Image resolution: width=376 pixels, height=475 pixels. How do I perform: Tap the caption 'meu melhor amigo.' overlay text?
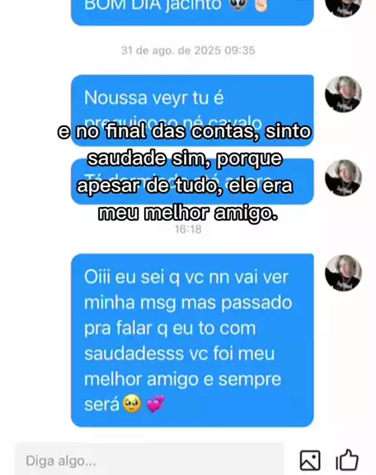click(188, 214)
